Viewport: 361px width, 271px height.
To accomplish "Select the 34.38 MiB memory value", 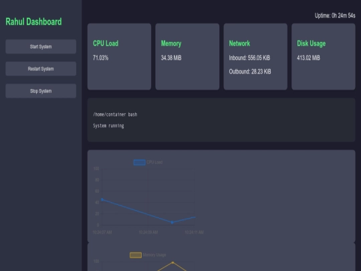I will (171, 58).
